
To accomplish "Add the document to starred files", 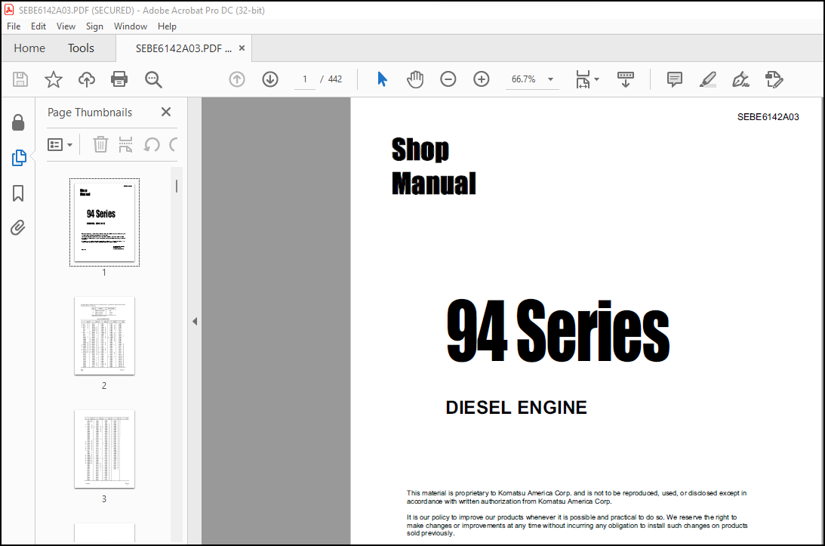I will [53, 79].
